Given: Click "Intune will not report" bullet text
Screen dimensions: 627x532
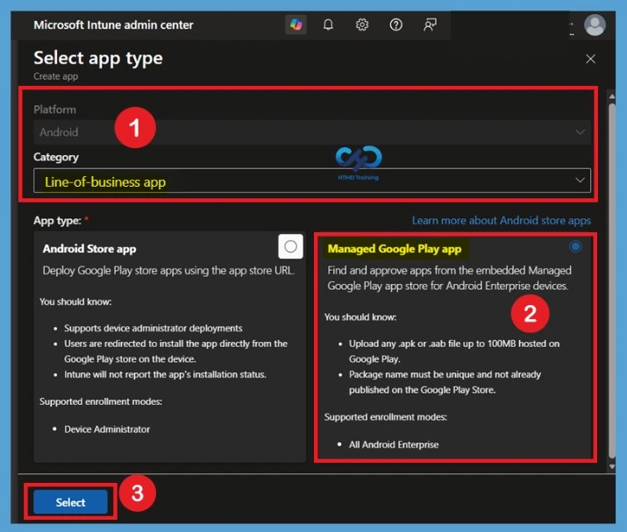Looking at the screenshot, I should (x=165, y=374).
